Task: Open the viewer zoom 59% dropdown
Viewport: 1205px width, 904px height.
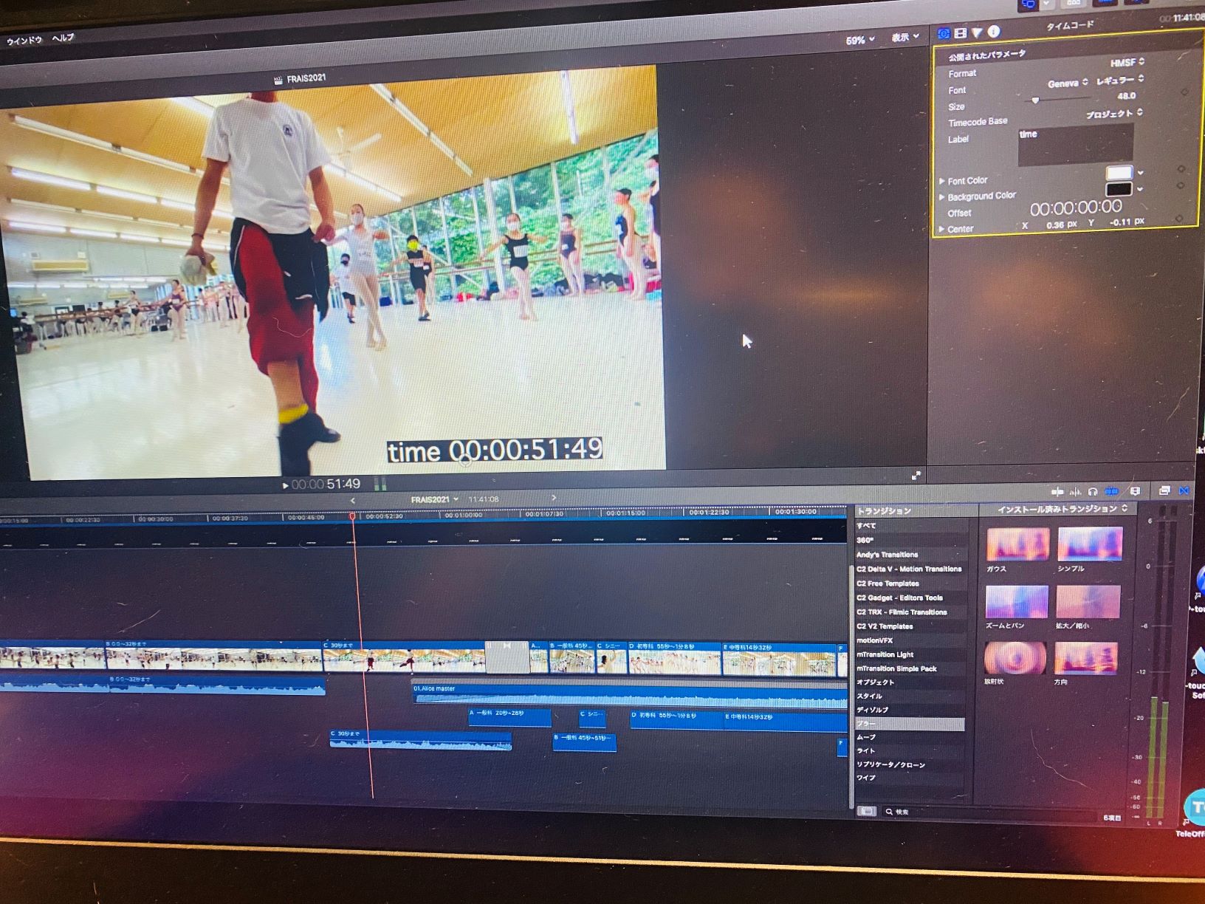Action: click(x=860, y=40)
